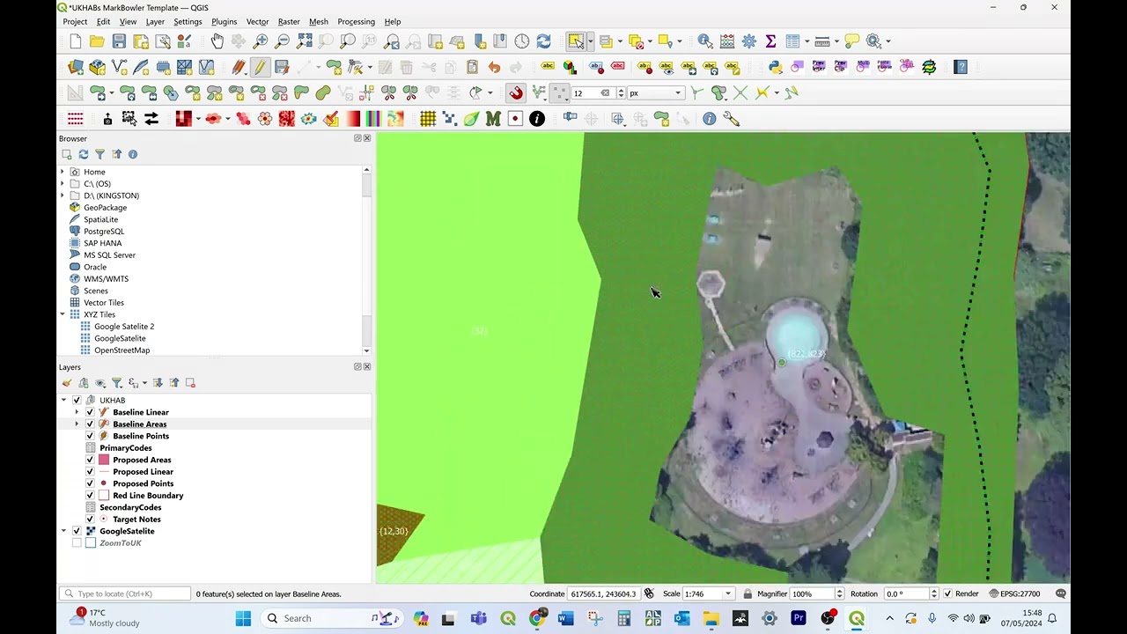
Task: Select the Pan Map hand tool
Action: [x=217, y=41]
